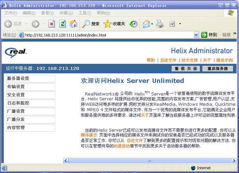Screen dimensions: 239x173
Task: Expand 日志和监控 sidebar section
Action: [x=30, y=103]
